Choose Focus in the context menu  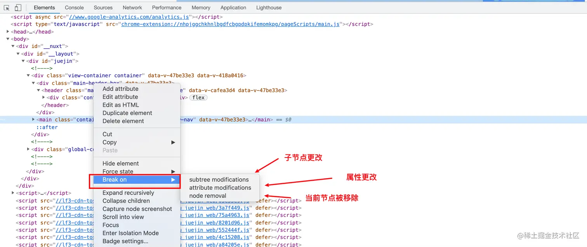111,225
